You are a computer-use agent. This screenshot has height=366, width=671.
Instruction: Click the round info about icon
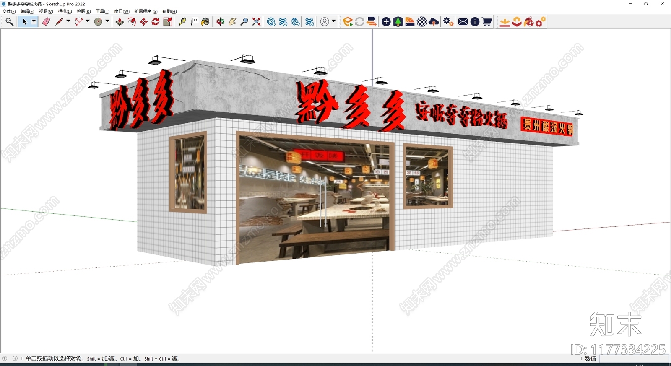coord(475,22)
